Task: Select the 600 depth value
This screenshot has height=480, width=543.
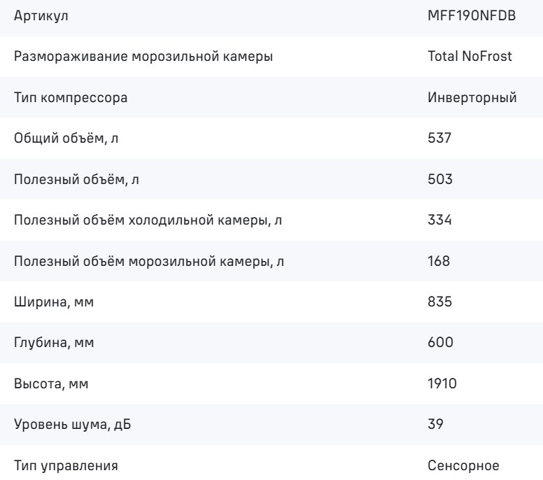Action: (441, 342)
